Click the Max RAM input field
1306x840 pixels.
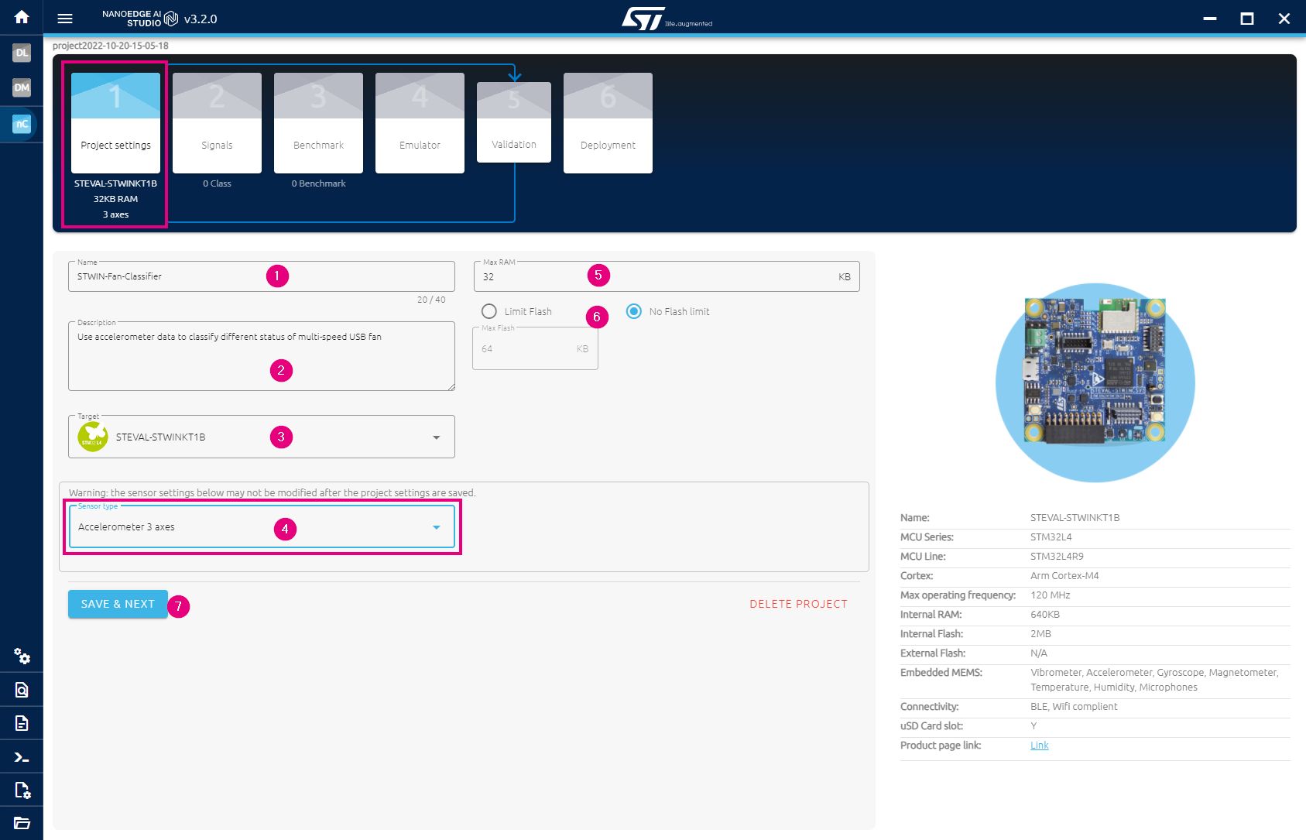coord(667,276)
